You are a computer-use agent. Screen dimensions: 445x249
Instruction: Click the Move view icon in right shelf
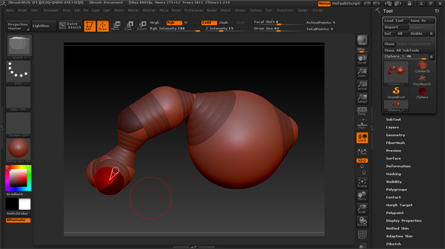point(362,196)
